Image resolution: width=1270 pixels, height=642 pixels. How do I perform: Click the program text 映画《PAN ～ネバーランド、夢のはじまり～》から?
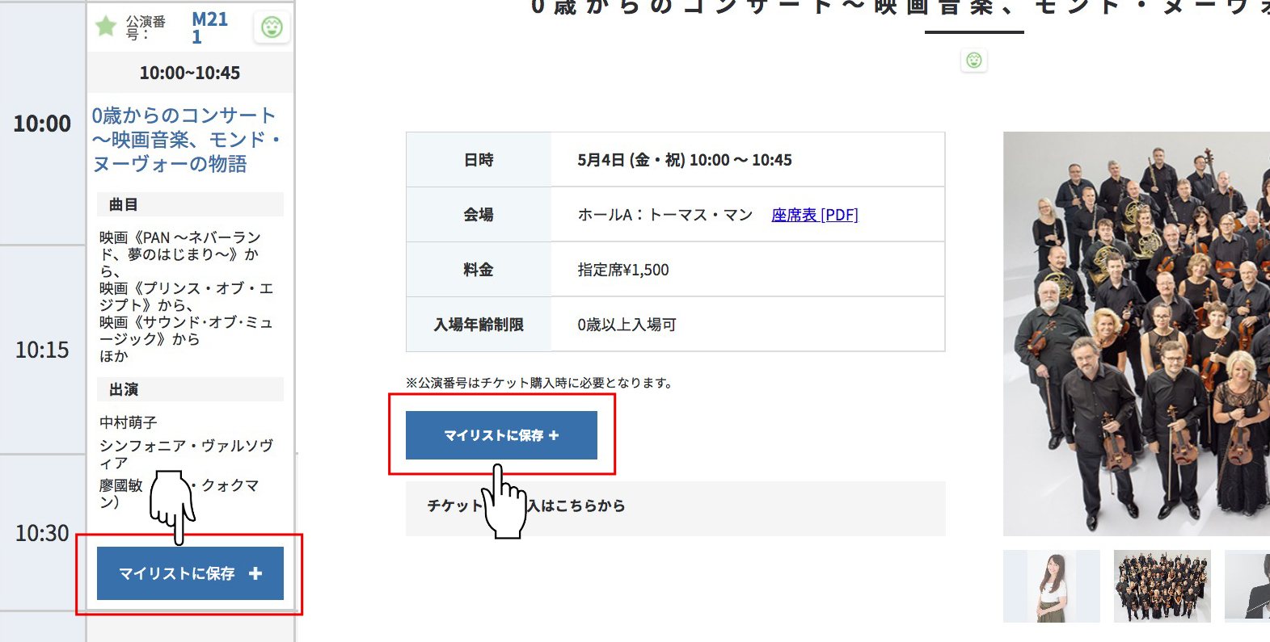point(179,254)
